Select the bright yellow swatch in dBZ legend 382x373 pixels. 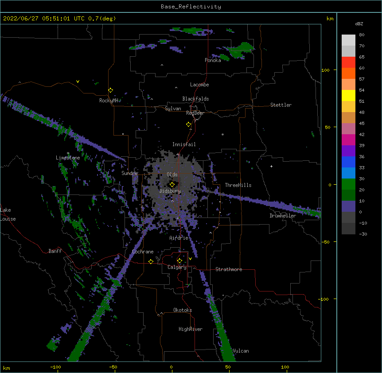click(x=348, y=95)
